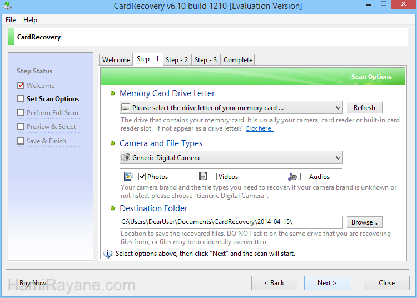Click the Memory Card Drive Letter heading
The width and height of the screenshot is (417, 298).
point(167,93)
